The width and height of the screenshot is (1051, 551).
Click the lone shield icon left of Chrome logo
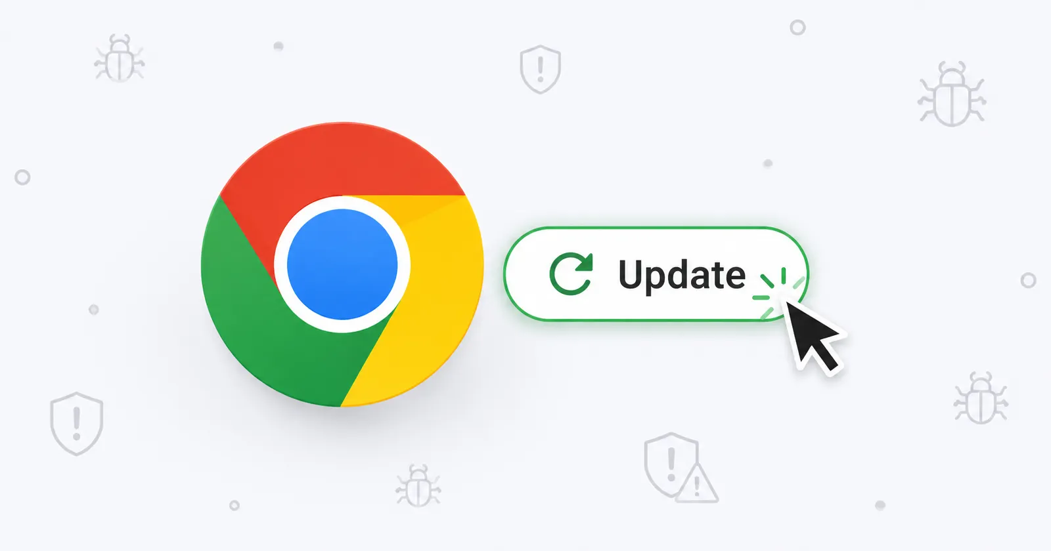(x=77, y=424)
